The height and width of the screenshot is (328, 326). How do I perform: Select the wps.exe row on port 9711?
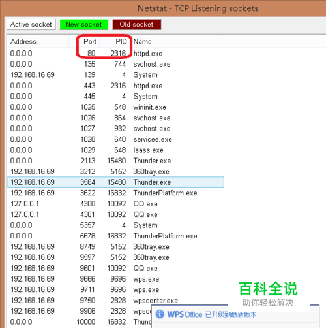pyautogui.click(x=116, y=289)
